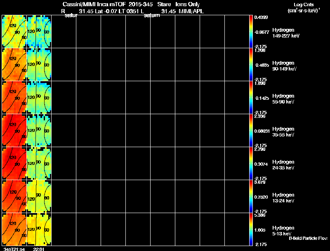Click the color bar beside Hydrogen 149-227 keV
Viewport: 330px width, 251px height.
[251, 32]
